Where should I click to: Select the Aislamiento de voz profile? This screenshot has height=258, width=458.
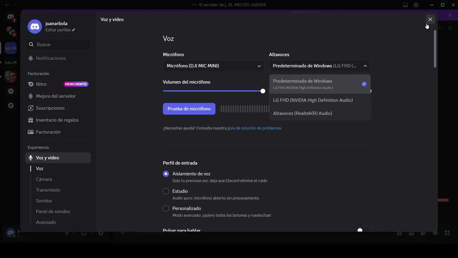pos(166,174)
